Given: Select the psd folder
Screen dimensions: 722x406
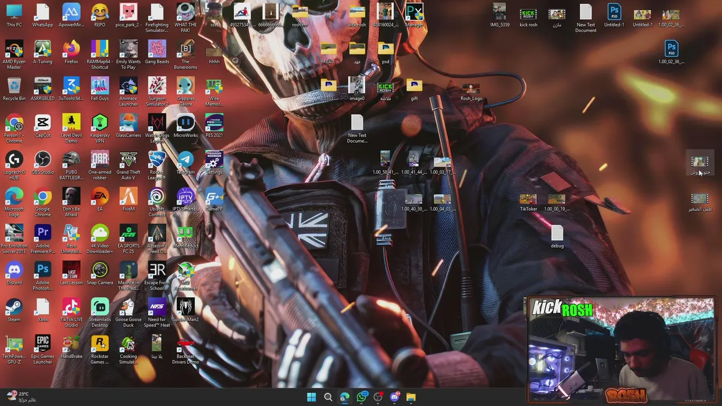Looking at the screenshot, I should [385, 52].
